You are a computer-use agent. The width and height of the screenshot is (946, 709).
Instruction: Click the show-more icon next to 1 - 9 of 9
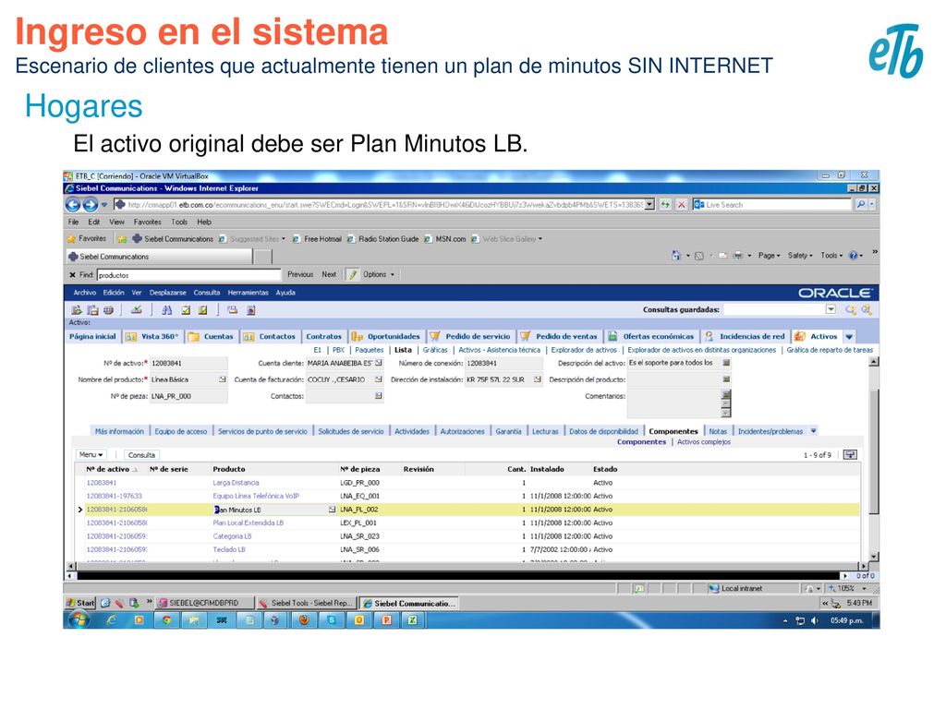coord(850,454)
